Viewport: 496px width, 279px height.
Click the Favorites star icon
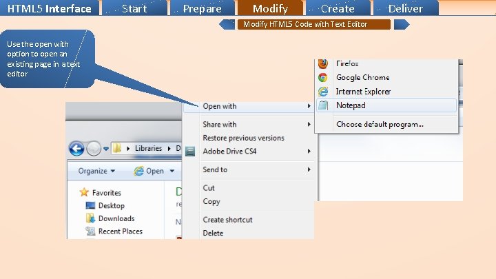click(x=84, y=192)
